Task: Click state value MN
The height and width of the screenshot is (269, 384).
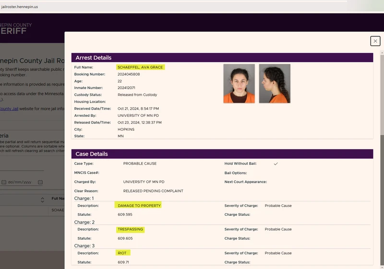Action: (x=120, y=136)
